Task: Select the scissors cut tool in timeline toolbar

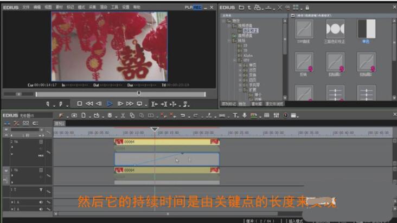Action: coord(123,115)
